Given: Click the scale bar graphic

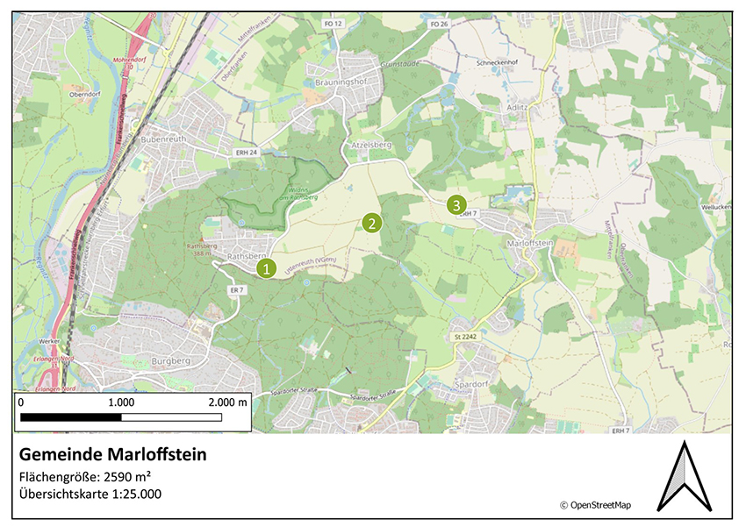Looking at the screenshot, I should pyautogui.click(x=121, y=417).
